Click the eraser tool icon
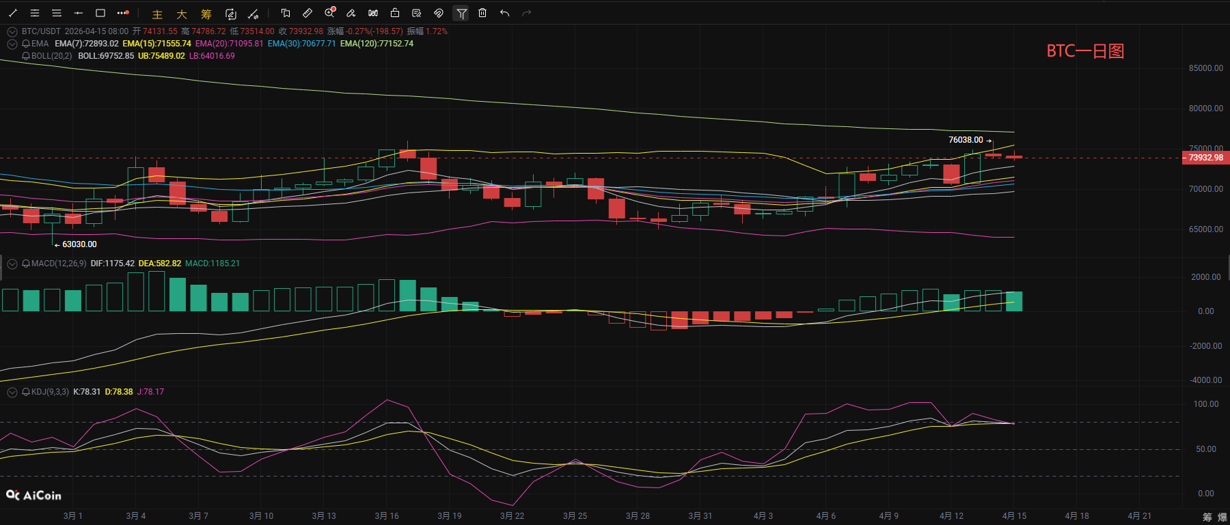Screen dimensions: 1230x525 [351, 13]
